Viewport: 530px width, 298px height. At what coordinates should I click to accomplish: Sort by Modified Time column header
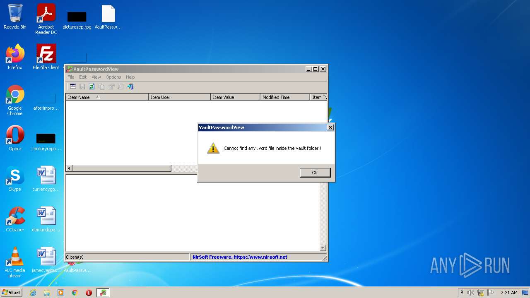[x=285, y=97]
